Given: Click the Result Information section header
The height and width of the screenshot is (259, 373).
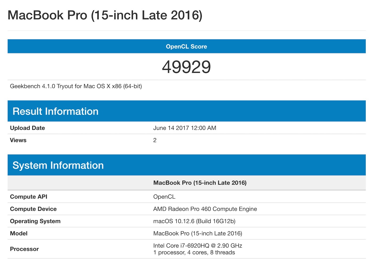Looking at the screenshot, I should [x=186, y=111].
